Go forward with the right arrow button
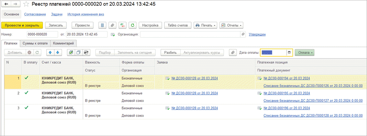 coord(15,4)
